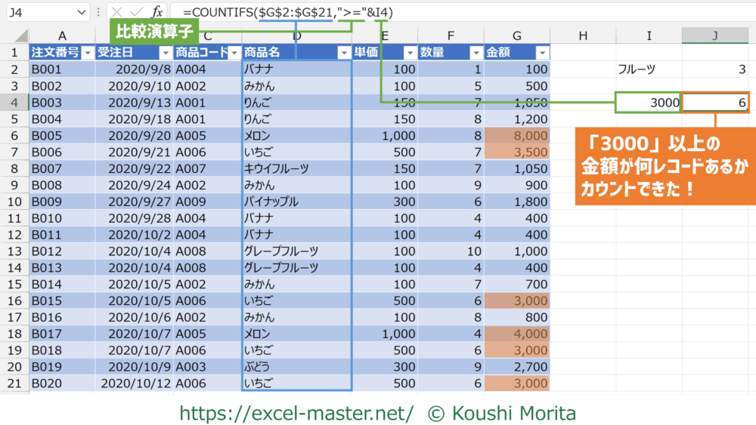Image resolution: width=756 pixels, height=425 pixels.
Task: Select the フルーツ cell in column I
Action: point(648,69)
